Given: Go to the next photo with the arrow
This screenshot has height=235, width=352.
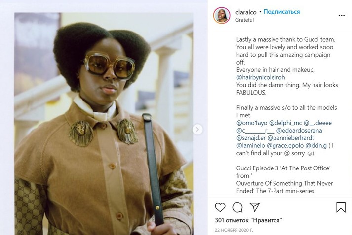Looking at the screenshot, I should 197,130.
